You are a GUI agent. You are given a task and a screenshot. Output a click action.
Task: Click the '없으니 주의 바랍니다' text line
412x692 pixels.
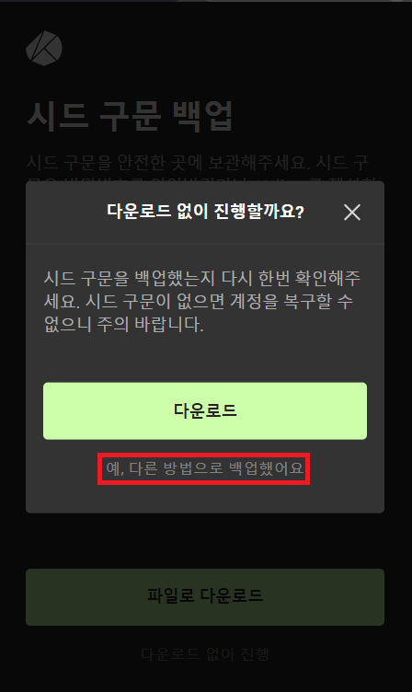pyautogui.click(x=123, y=325)
